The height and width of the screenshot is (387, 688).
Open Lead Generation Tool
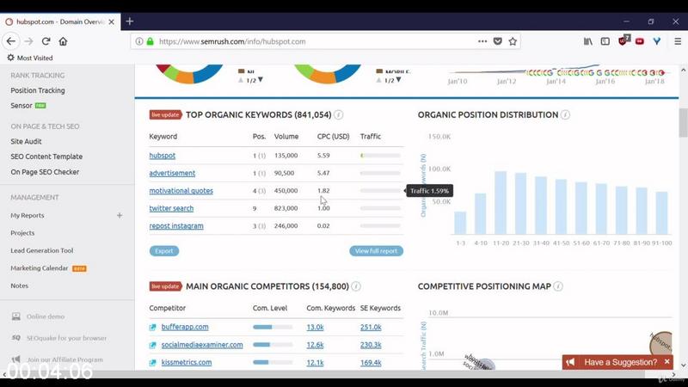coord(41,250)
